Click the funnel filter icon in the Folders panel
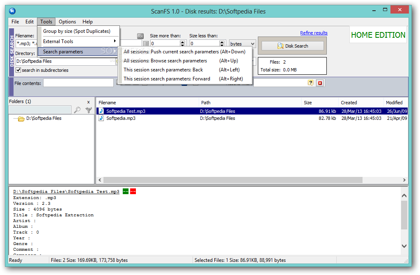The width and height of the screenshot is (420, 275). [89, 110]
